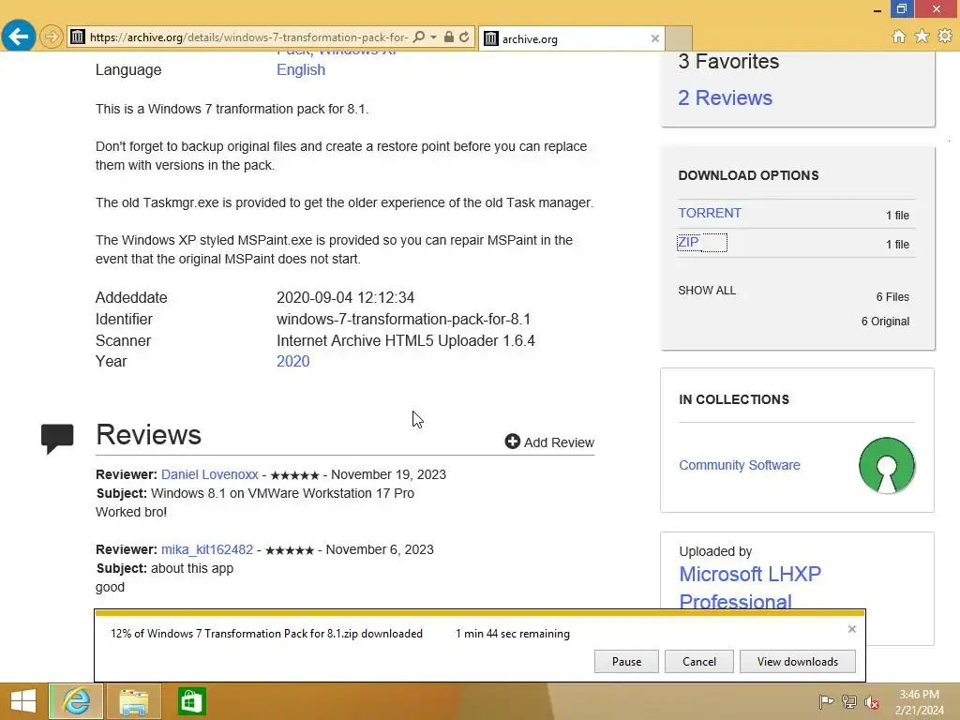960x720 pixels.
Task: Open the address bar dropdown arrow
Action: pos(433,37)
